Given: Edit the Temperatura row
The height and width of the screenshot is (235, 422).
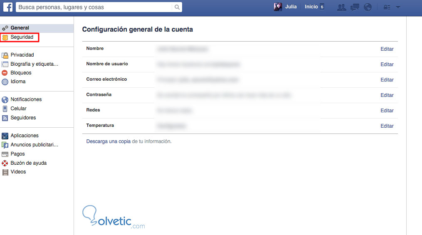Looking at the screenshot, I should 387,126.
